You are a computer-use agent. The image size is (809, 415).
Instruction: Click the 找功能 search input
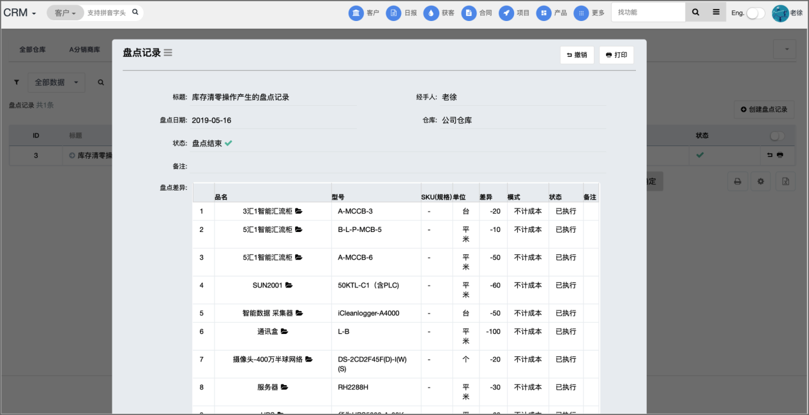pos(648,12)
